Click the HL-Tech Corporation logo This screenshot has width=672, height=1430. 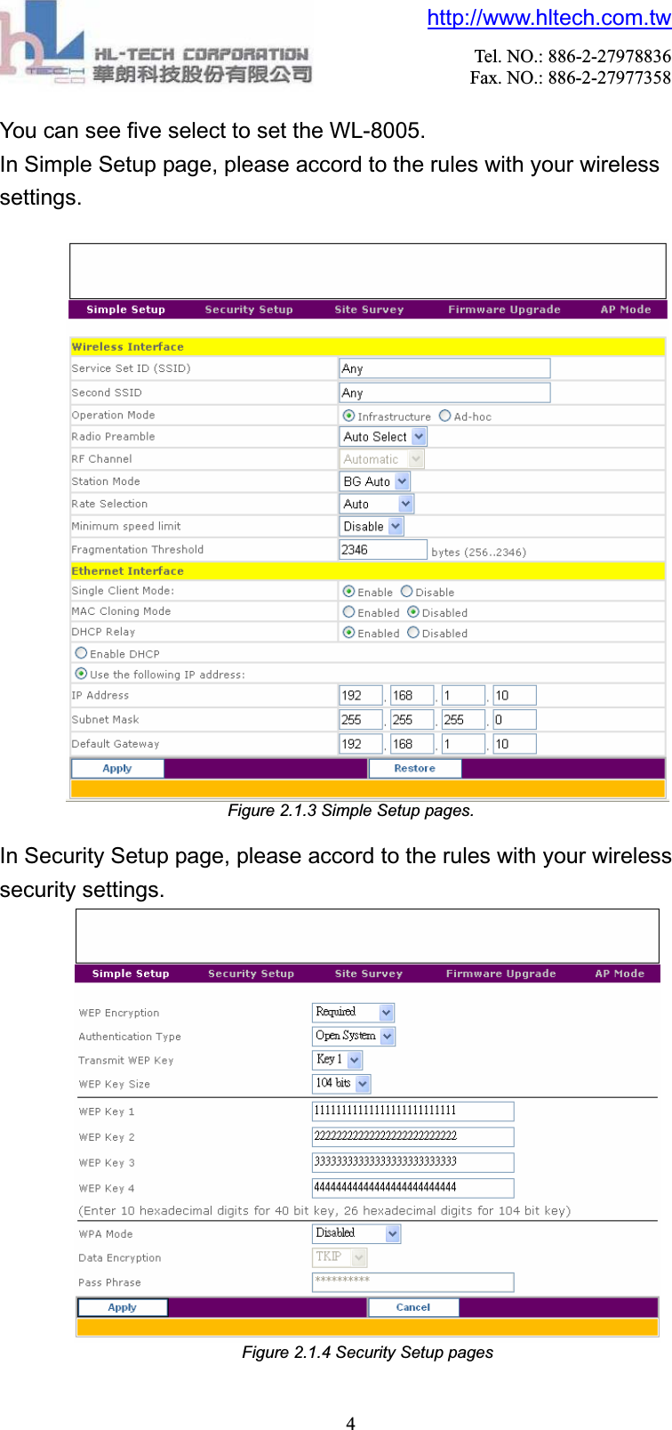pyautogui.click(x=156, y=44)
